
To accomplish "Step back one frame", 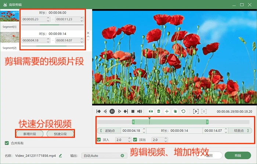I will pos(105,111).
